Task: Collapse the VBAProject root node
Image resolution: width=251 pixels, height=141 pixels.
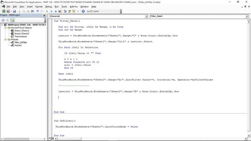Action: [2, 25]
